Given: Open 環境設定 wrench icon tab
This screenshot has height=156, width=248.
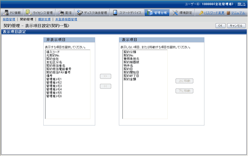Looking at the screenshot, I should 175,12.
